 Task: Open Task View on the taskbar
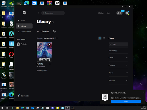coord(7,108)
